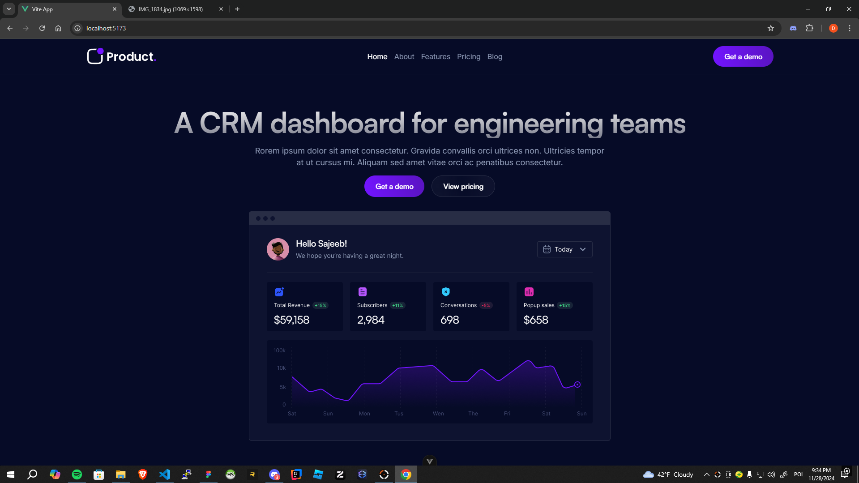Open the browser extensions puzzle icon

pos(809,28)
